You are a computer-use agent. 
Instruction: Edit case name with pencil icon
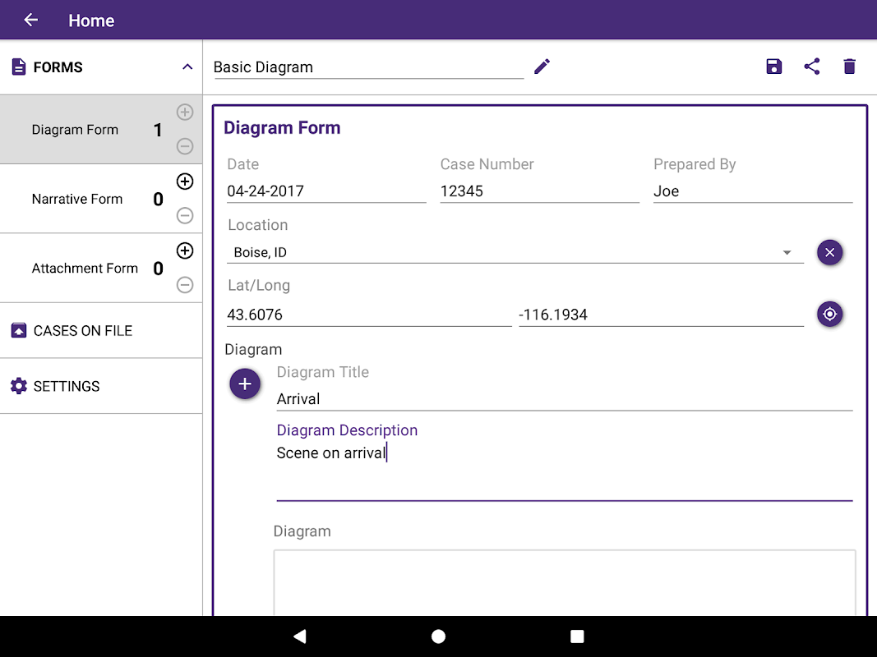(542, 67)
